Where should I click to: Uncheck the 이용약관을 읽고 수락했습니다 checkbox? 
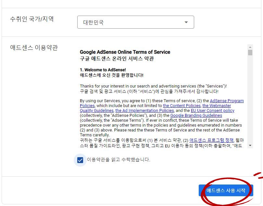[x=80, y=160]
